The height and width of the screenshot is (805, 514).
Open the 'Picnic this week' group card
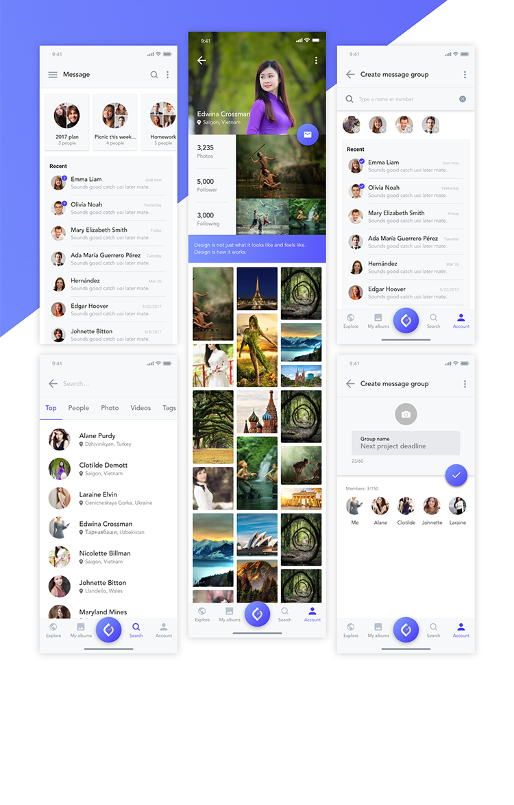(x=115, y=121)
